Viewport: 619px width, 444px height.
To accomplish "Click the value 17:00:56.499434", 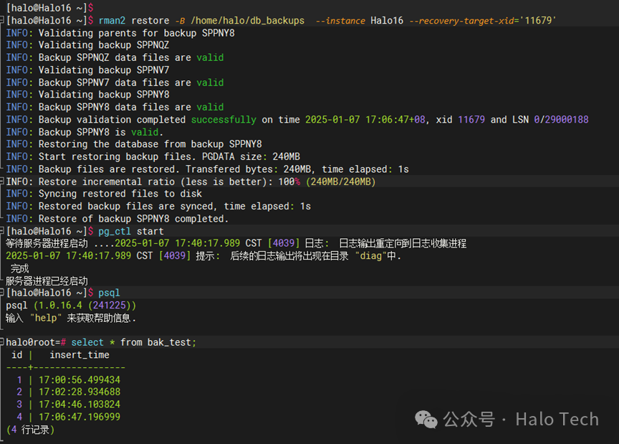I will point(80,379).
